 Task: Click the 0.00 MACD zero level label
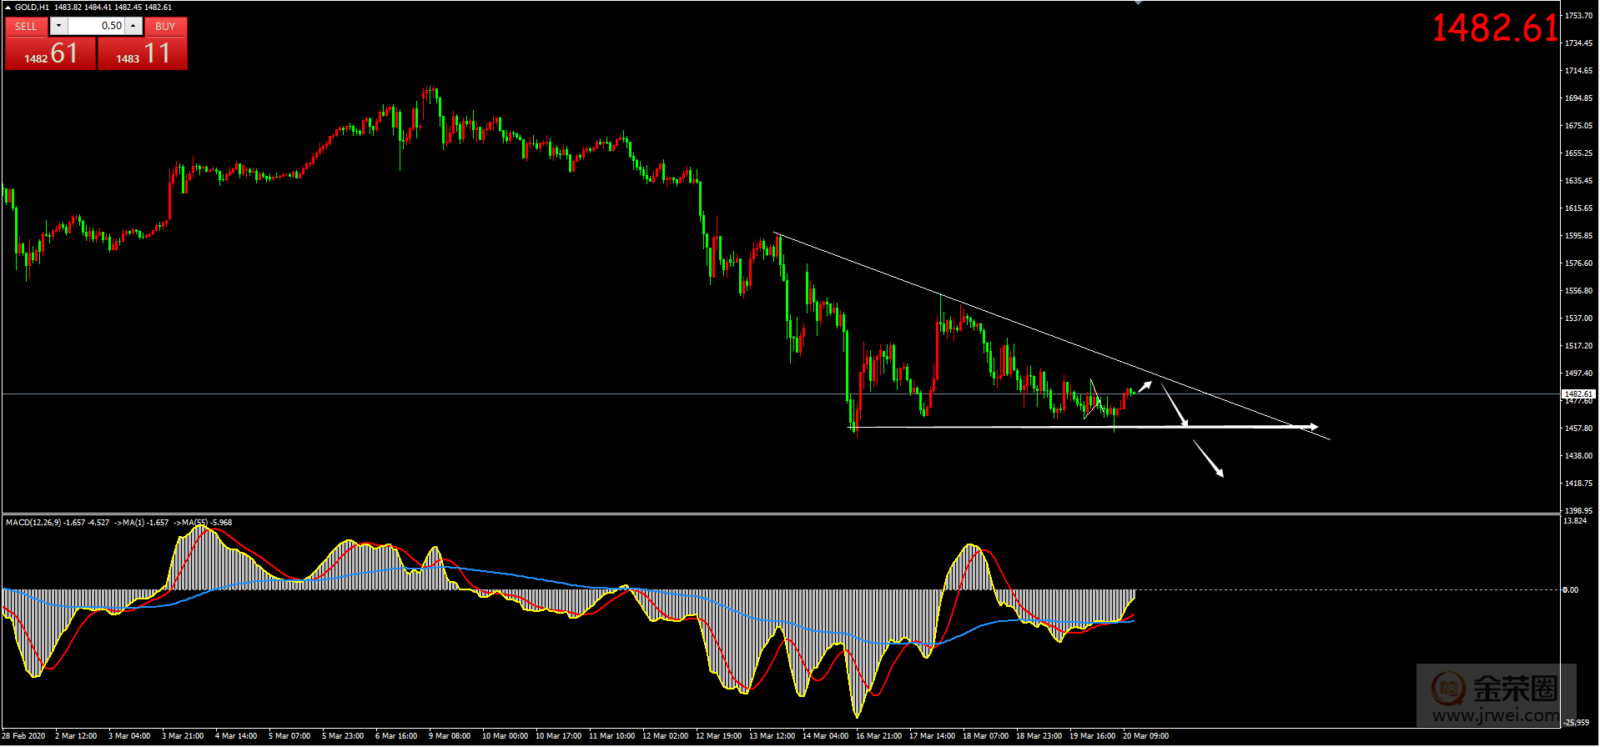(1571, 590)
